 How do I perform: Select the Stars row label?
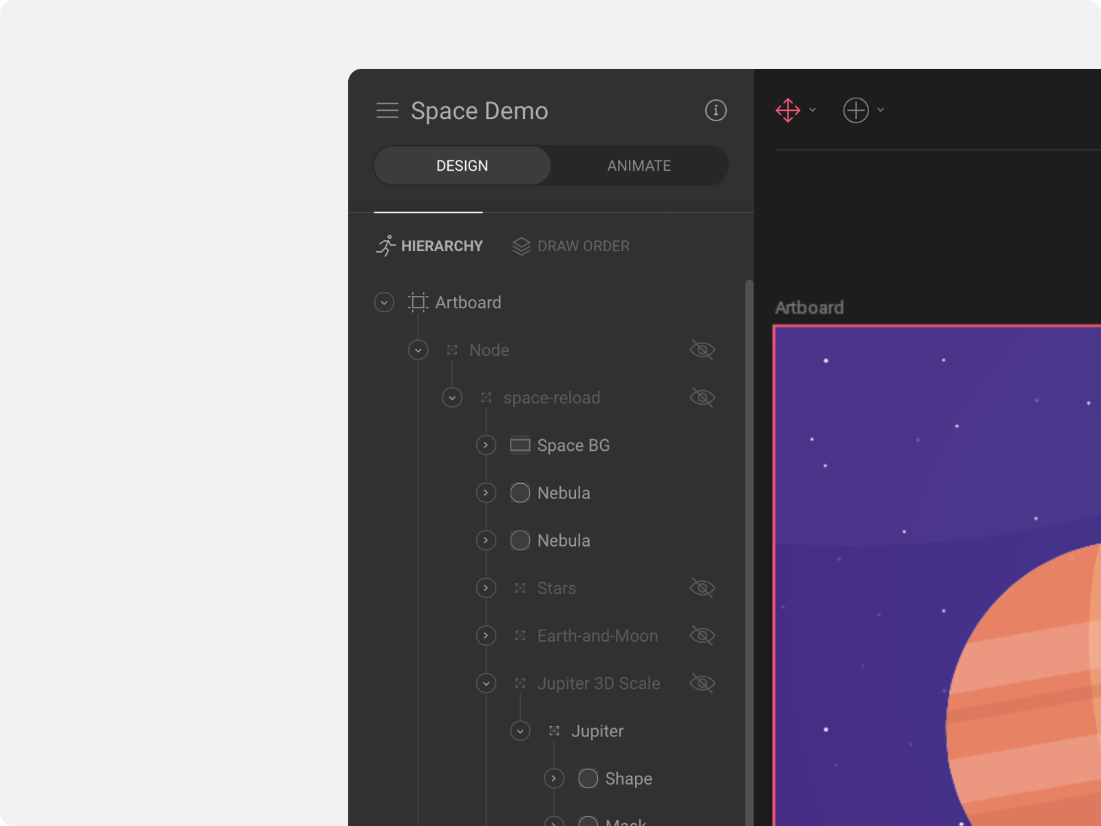click(x=557, y=588)
